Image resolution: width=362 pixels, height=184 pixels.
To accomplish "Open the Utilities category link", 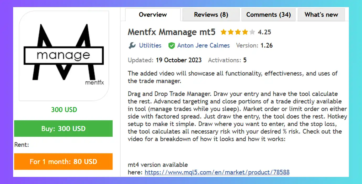I will point(150,46).
